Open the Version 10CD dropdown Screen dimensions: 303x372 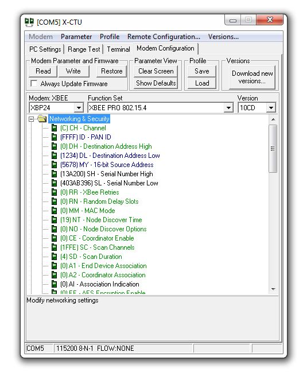271,108
